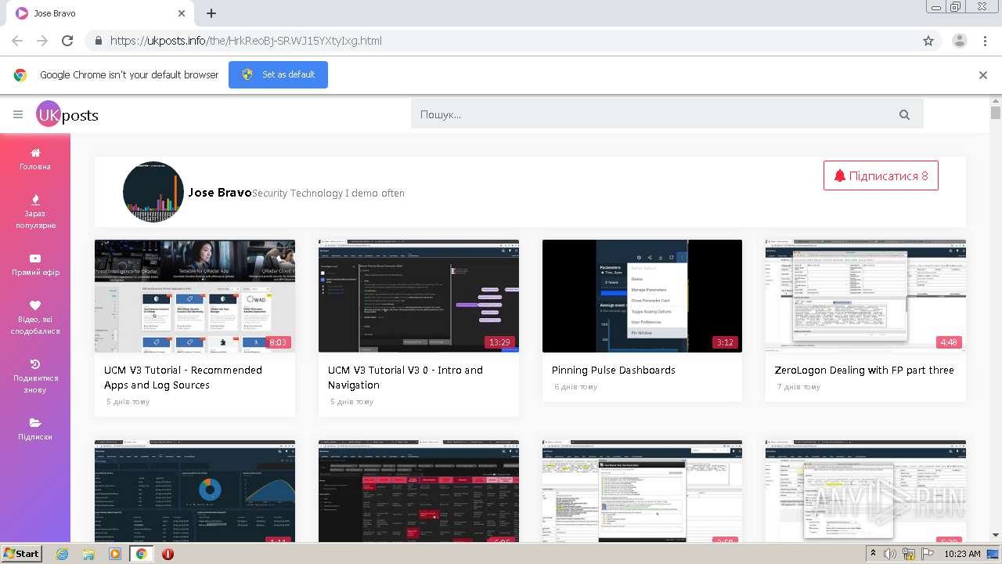1002x564 pixels.
Task: Open second-row donut chart dashboard thumbnail
Action: (x=195, y=491)
